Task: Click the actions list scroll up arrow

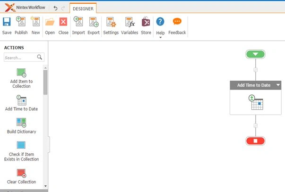Action: point(45,68)
